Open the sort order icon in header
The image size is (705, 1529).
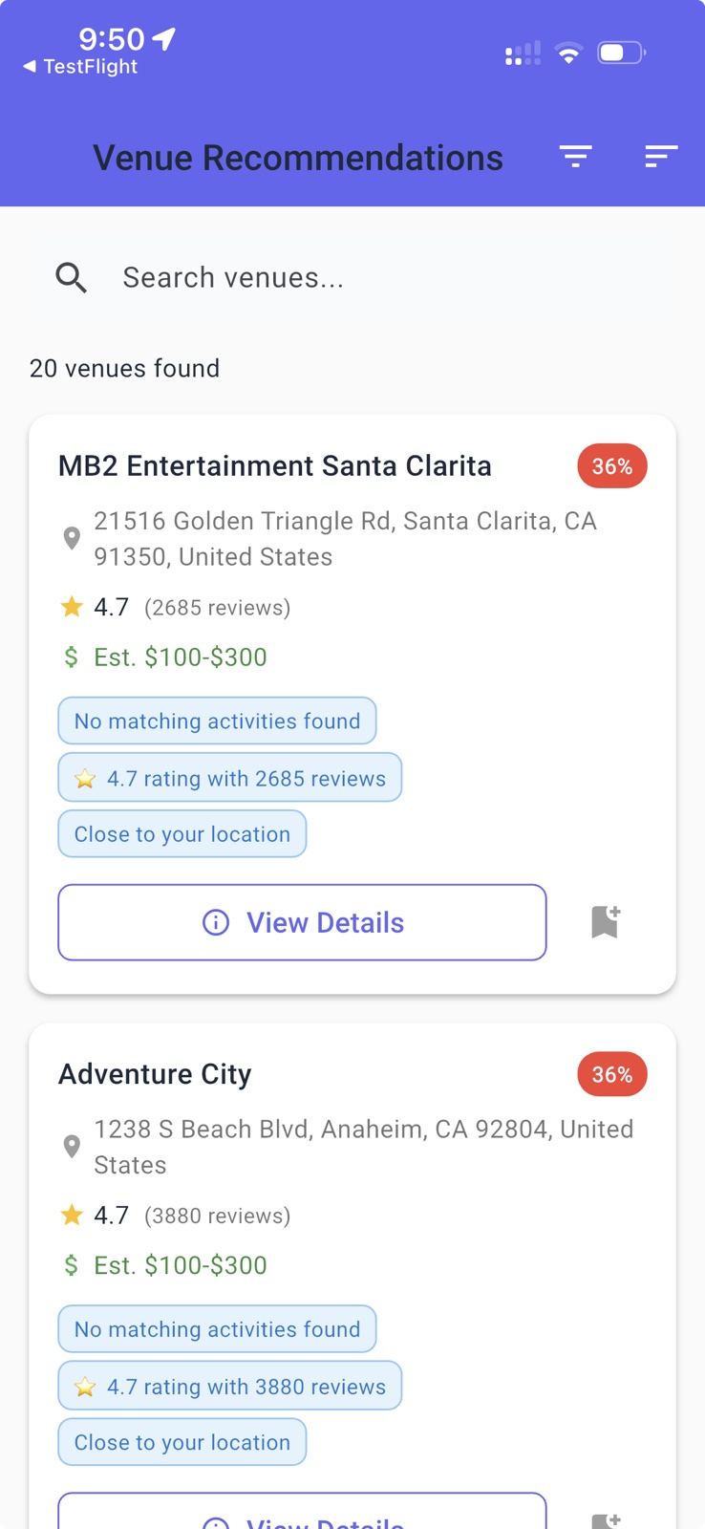pyautogui.click(x=660, y=157)
